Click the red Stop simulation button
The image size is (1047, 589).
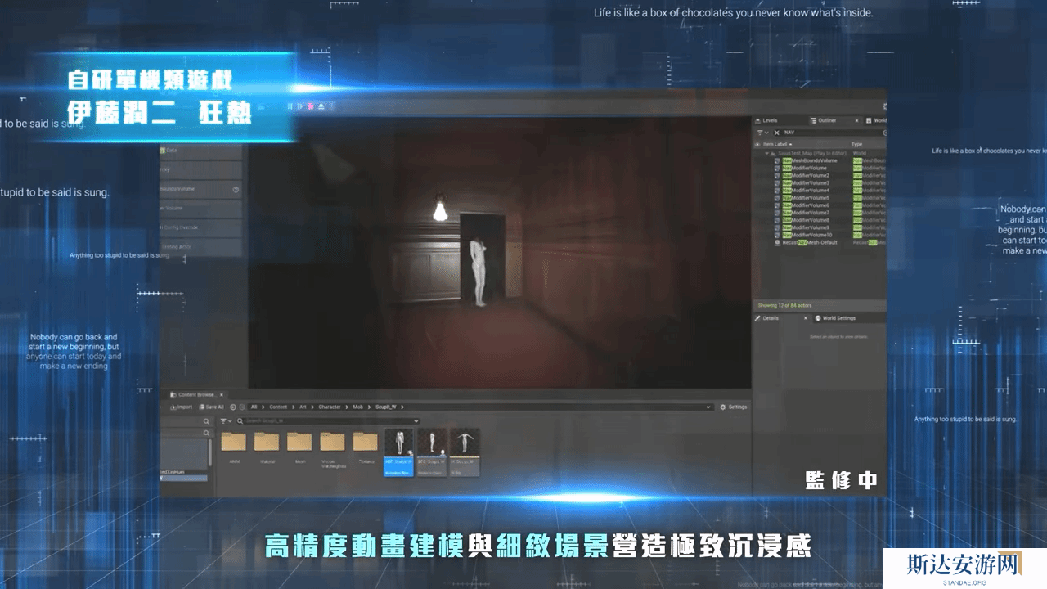point(310,106)
